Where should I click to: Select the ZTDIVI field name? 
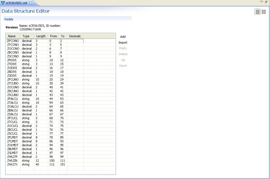click(x=12, y=64)
